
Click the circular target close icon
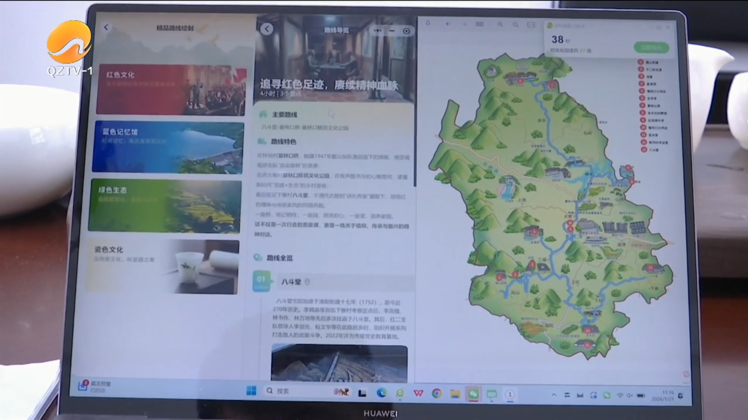click(406, 31)
